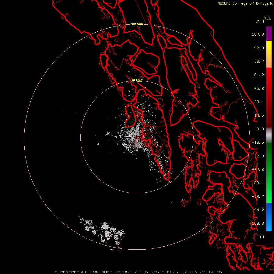Viewport: 274px width, 274px height.
Task: Click the Super-Resolution Base Velocity caption
Action: [x=138, y=272]
